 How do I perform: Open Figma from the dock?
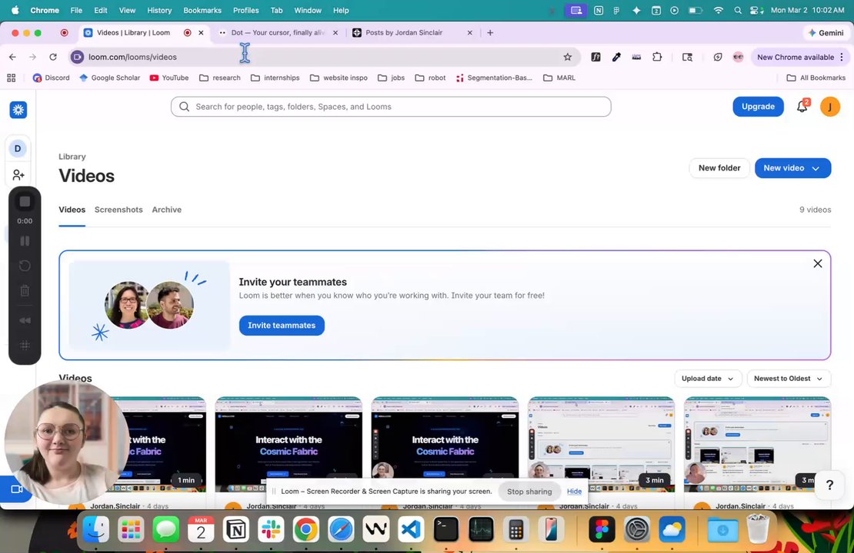(602, 528)
